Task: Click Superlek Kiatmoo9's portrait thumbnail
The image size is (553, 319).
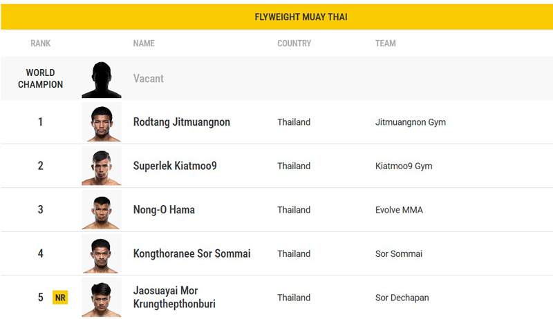Action: (102, 166)
